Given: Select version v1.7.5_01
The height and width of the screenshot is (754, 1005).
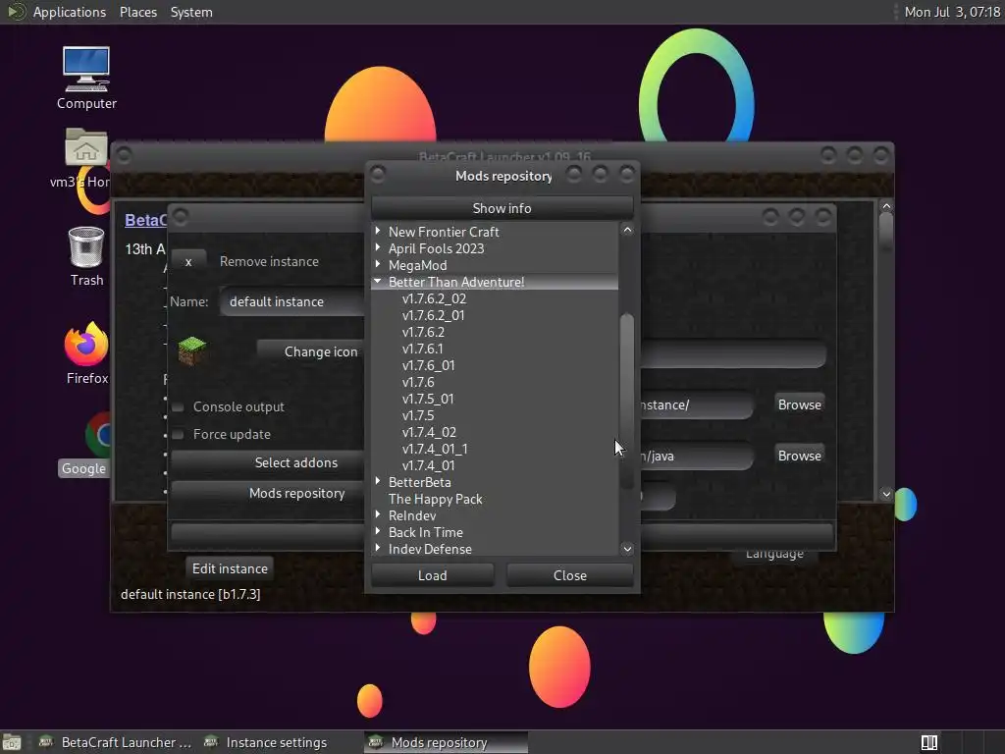Looking at the screenshot, I should (428, 399).
